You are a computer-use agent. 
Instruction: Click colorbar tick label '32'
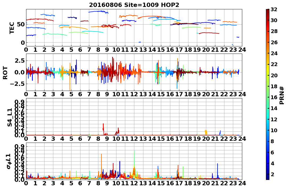pos(274,9)
